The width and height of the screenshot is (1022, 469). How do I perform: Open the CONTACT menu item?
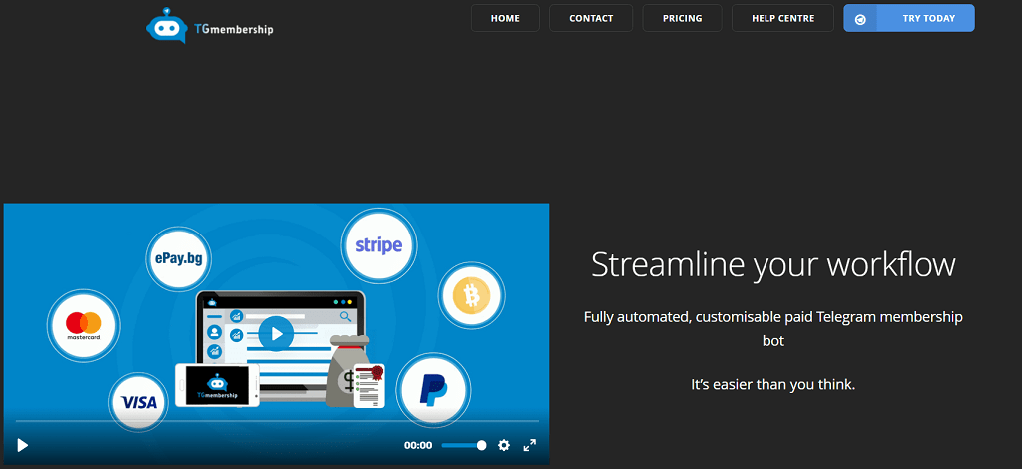(x=591, y=18)
